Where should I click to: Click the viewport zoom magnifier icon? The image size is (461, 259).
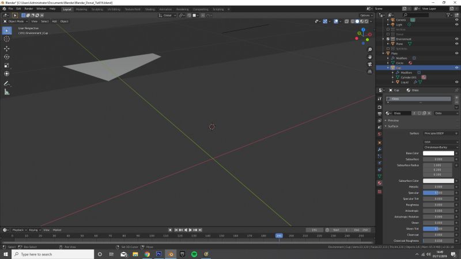(369, 49)
